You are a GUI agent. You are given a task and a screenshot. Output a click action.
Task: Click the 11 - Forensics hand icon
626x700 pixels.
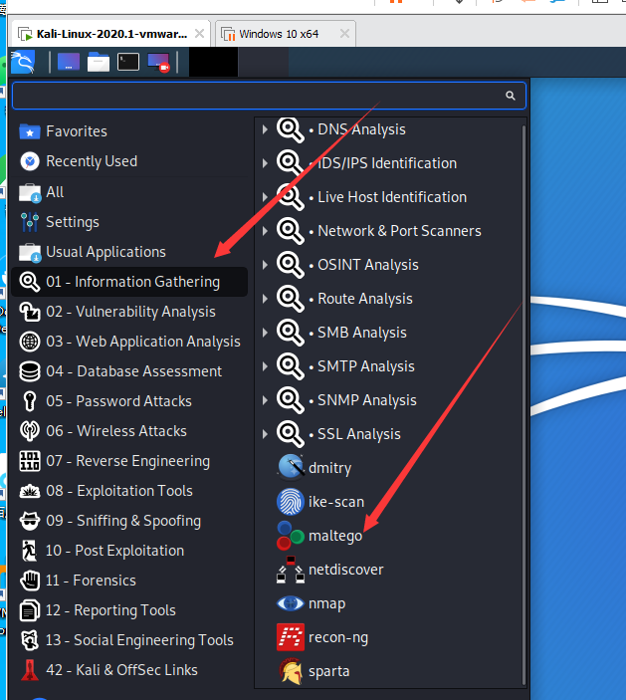[30, 581]
